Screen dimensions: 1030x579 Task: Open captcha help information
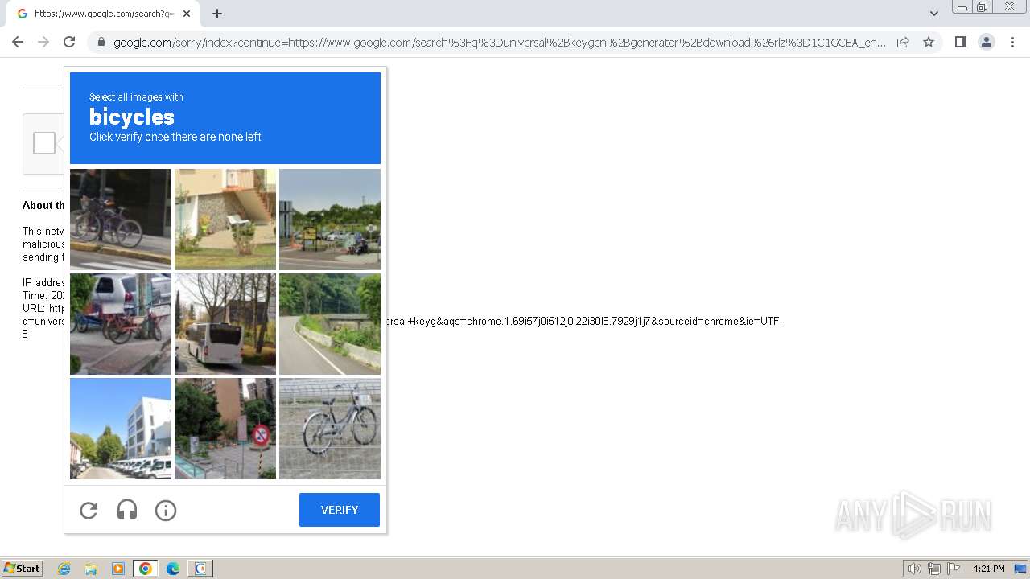click(x=166, y=510)
